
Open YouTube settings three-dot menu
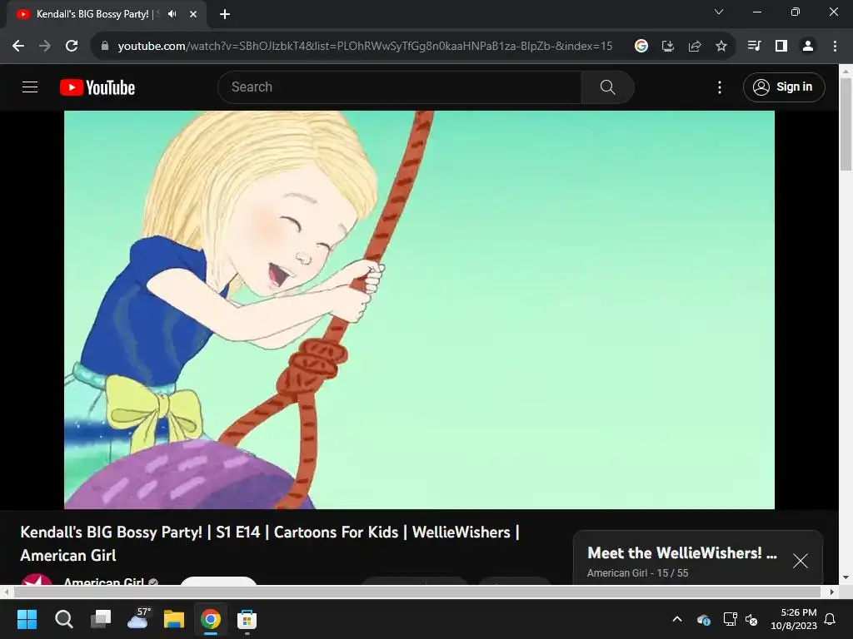click(720, 87)
